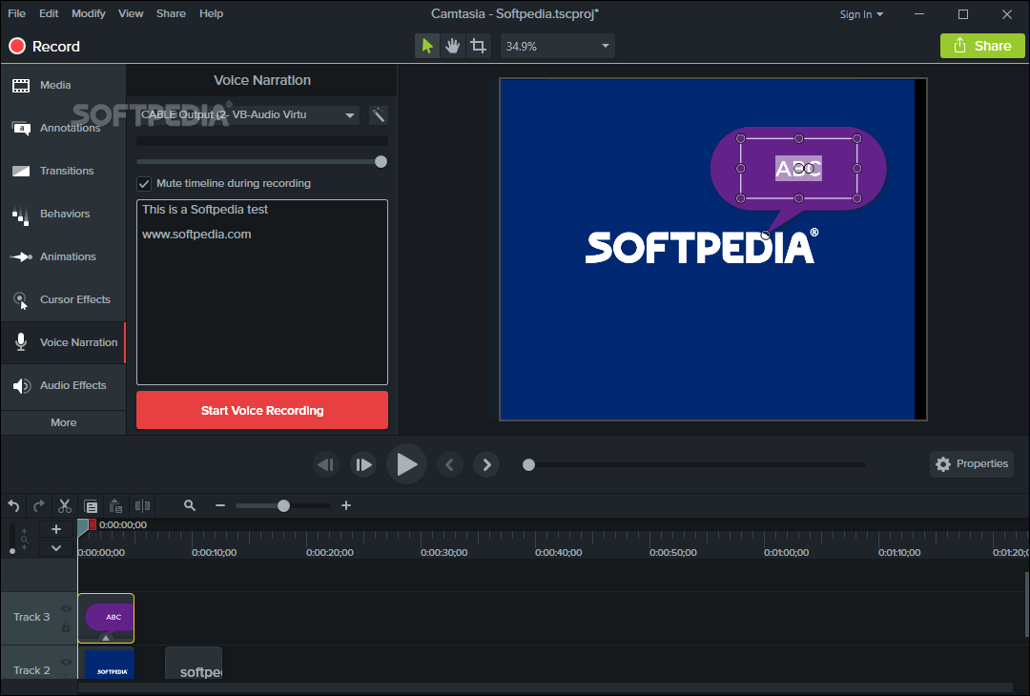Add a new track with plus button
This screenshot has height=696, width=1030.
pyautogui.click(x=56, y=529)
